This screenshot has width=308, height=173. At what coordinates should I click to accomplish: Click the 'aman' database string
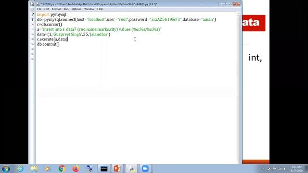pos(207,19)
